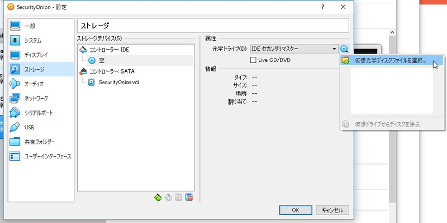Click the SATA controller icon
Screen dimensions: 447x223
click(83, 71)
